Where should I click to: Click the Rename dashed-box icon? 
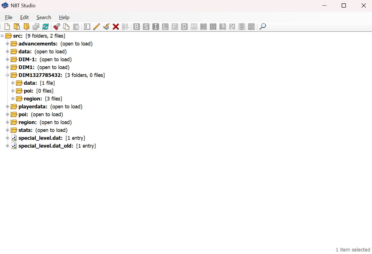(87, 27)
